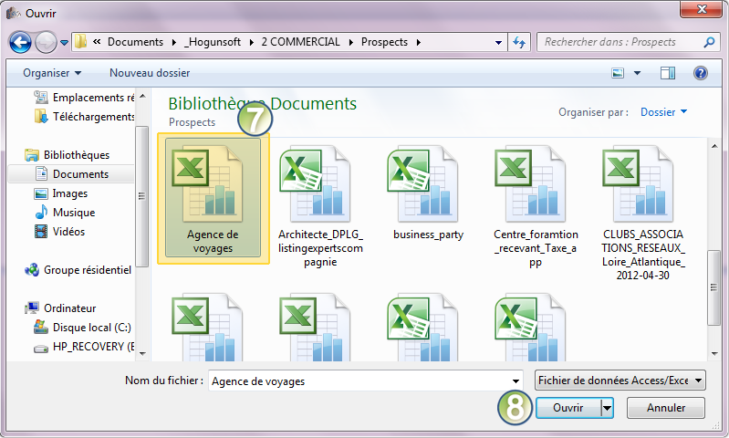
Task: Open the Ouvrir button split dropdown arrow
Action: pos(607,408)
